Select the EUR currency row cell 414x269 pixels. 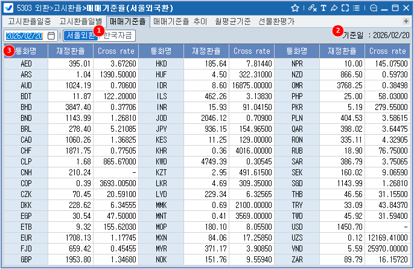point(26,236)
